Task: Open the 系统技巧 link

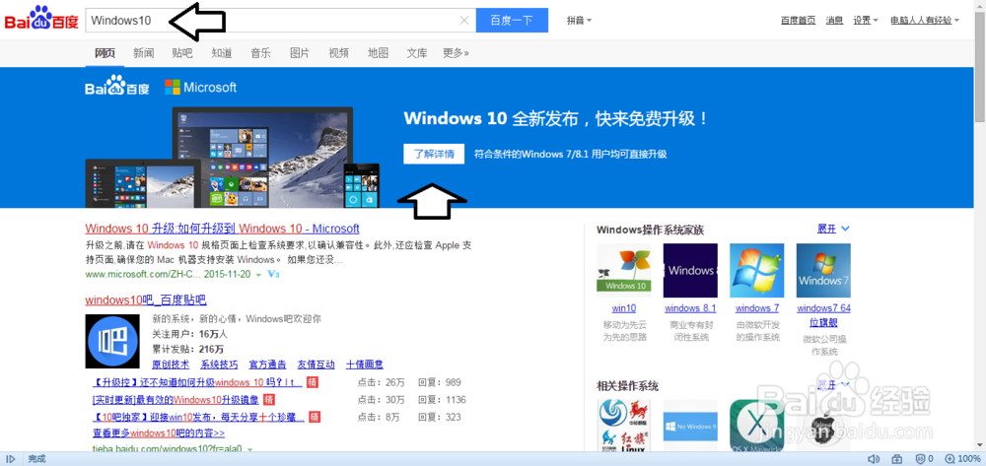Action: 219,365
